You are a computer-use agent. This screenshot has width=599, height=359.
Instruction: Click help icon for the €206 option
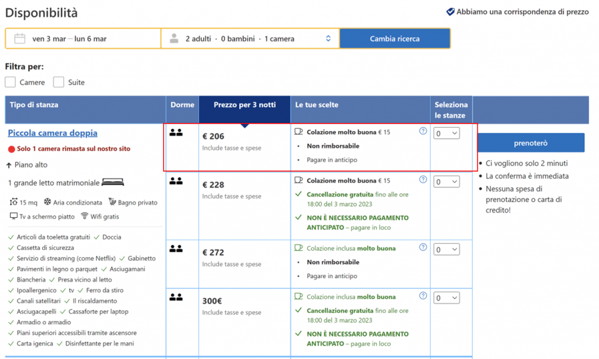(423, 131)
